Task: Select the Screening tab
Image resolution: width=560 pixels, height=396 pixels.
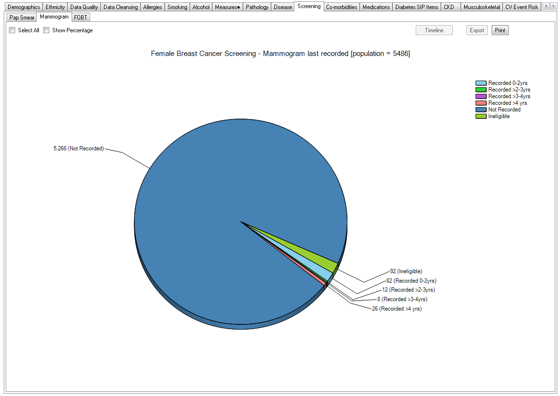Action: [309, 7]
